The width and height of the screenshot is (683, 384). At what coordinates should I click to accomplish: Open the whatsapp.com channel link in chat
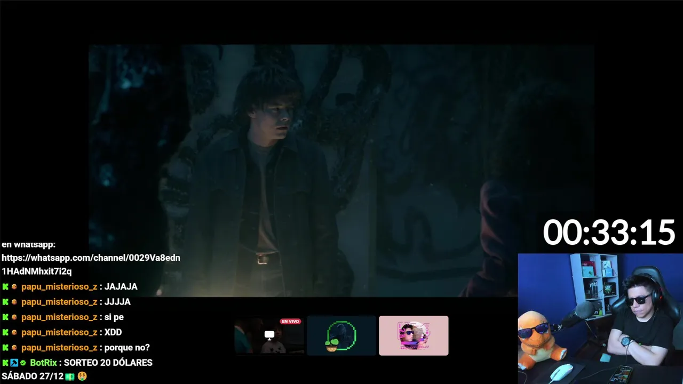[x=91, y=265]
